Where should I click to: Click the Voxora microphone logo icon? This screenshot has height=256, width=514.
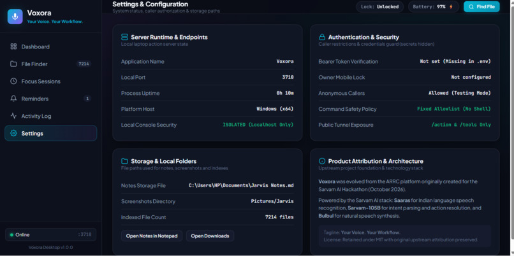15,17
